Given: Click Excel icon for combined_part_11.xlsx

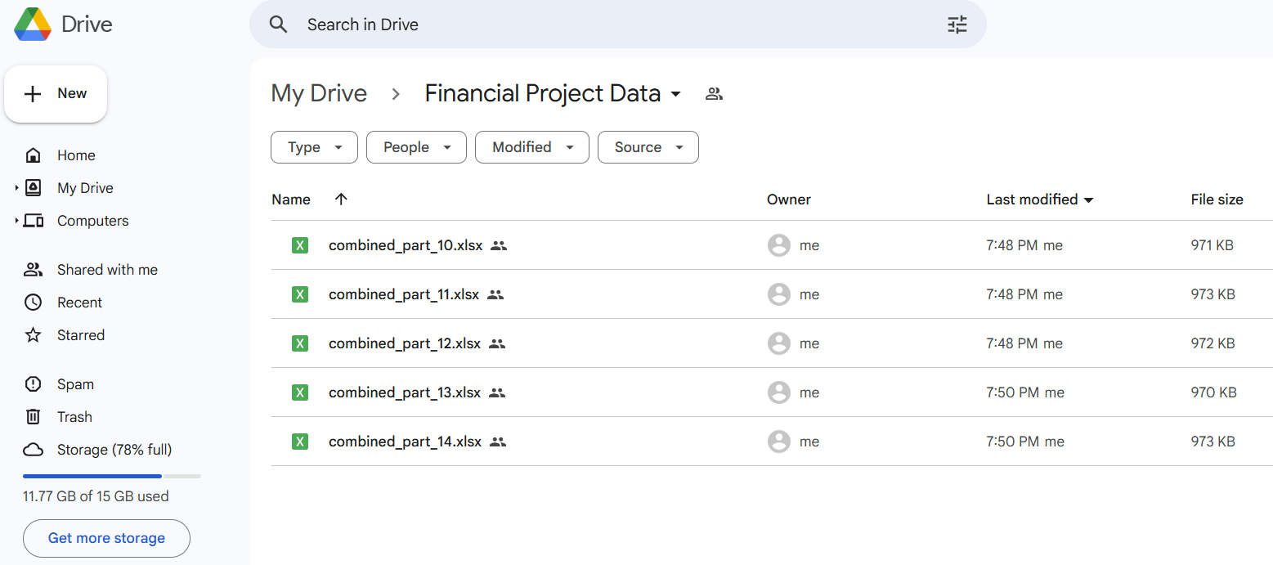Looking at the screenshot, I should (300, 294).
